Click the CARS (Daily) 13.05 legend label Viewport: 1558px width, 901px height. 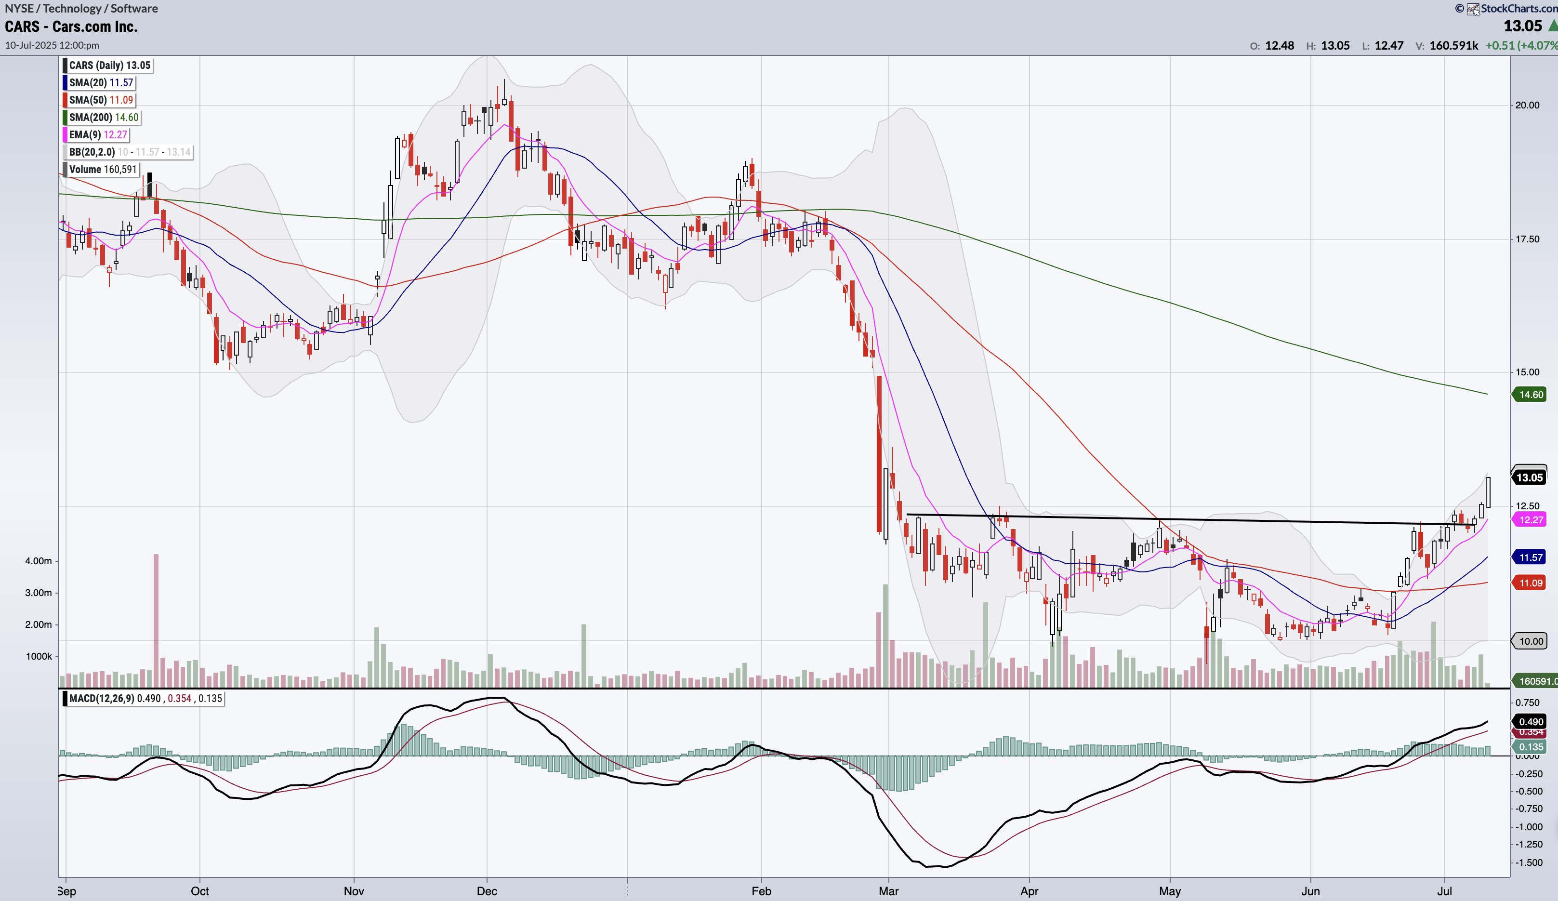(x=107, y=65)
